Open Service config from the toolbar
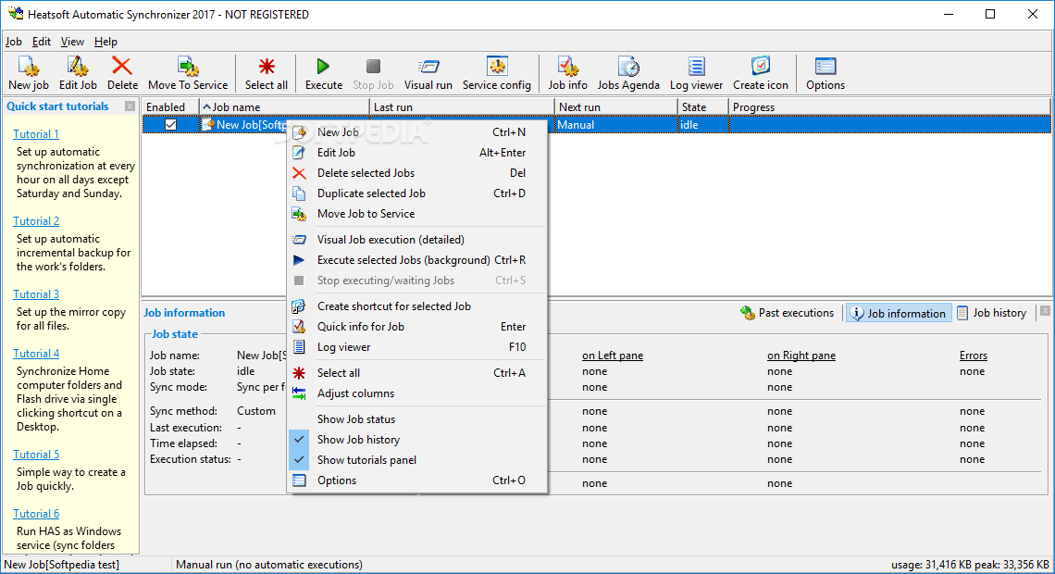 point(497,73)
